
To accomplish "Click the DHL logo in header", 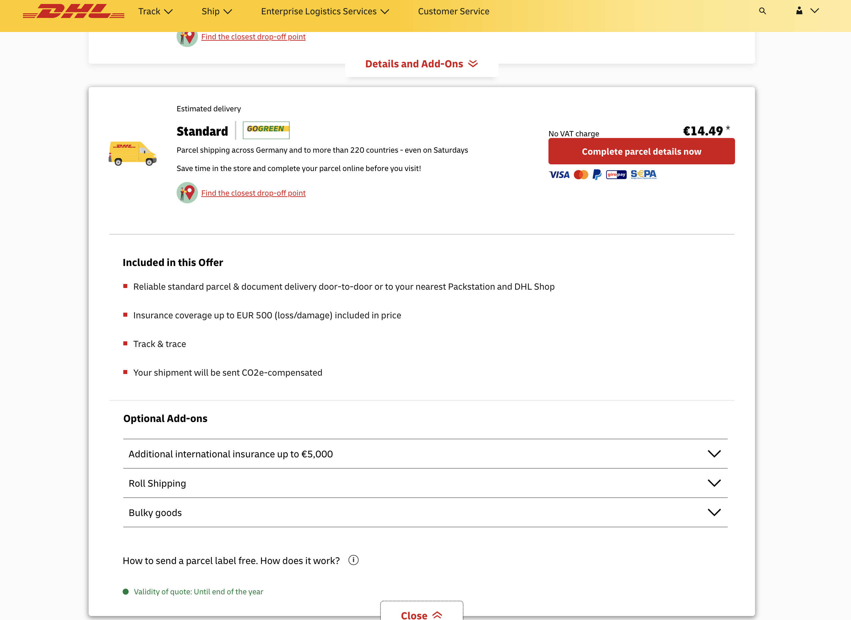I will coord(74,11).
